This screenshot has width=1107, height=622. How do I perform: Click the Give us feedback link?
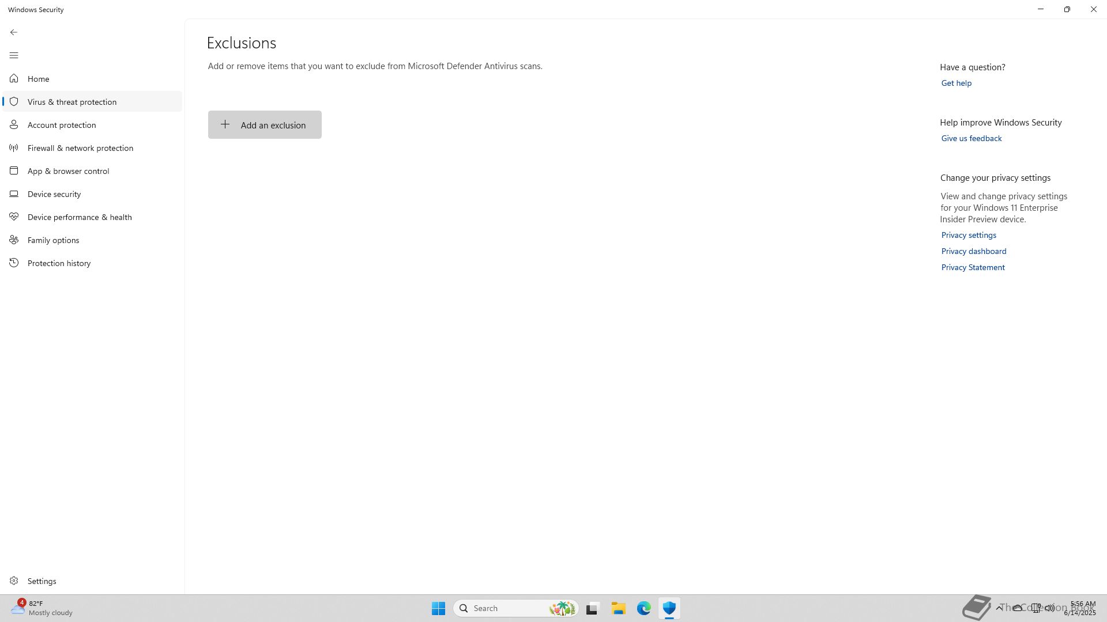tap(971, 138)
